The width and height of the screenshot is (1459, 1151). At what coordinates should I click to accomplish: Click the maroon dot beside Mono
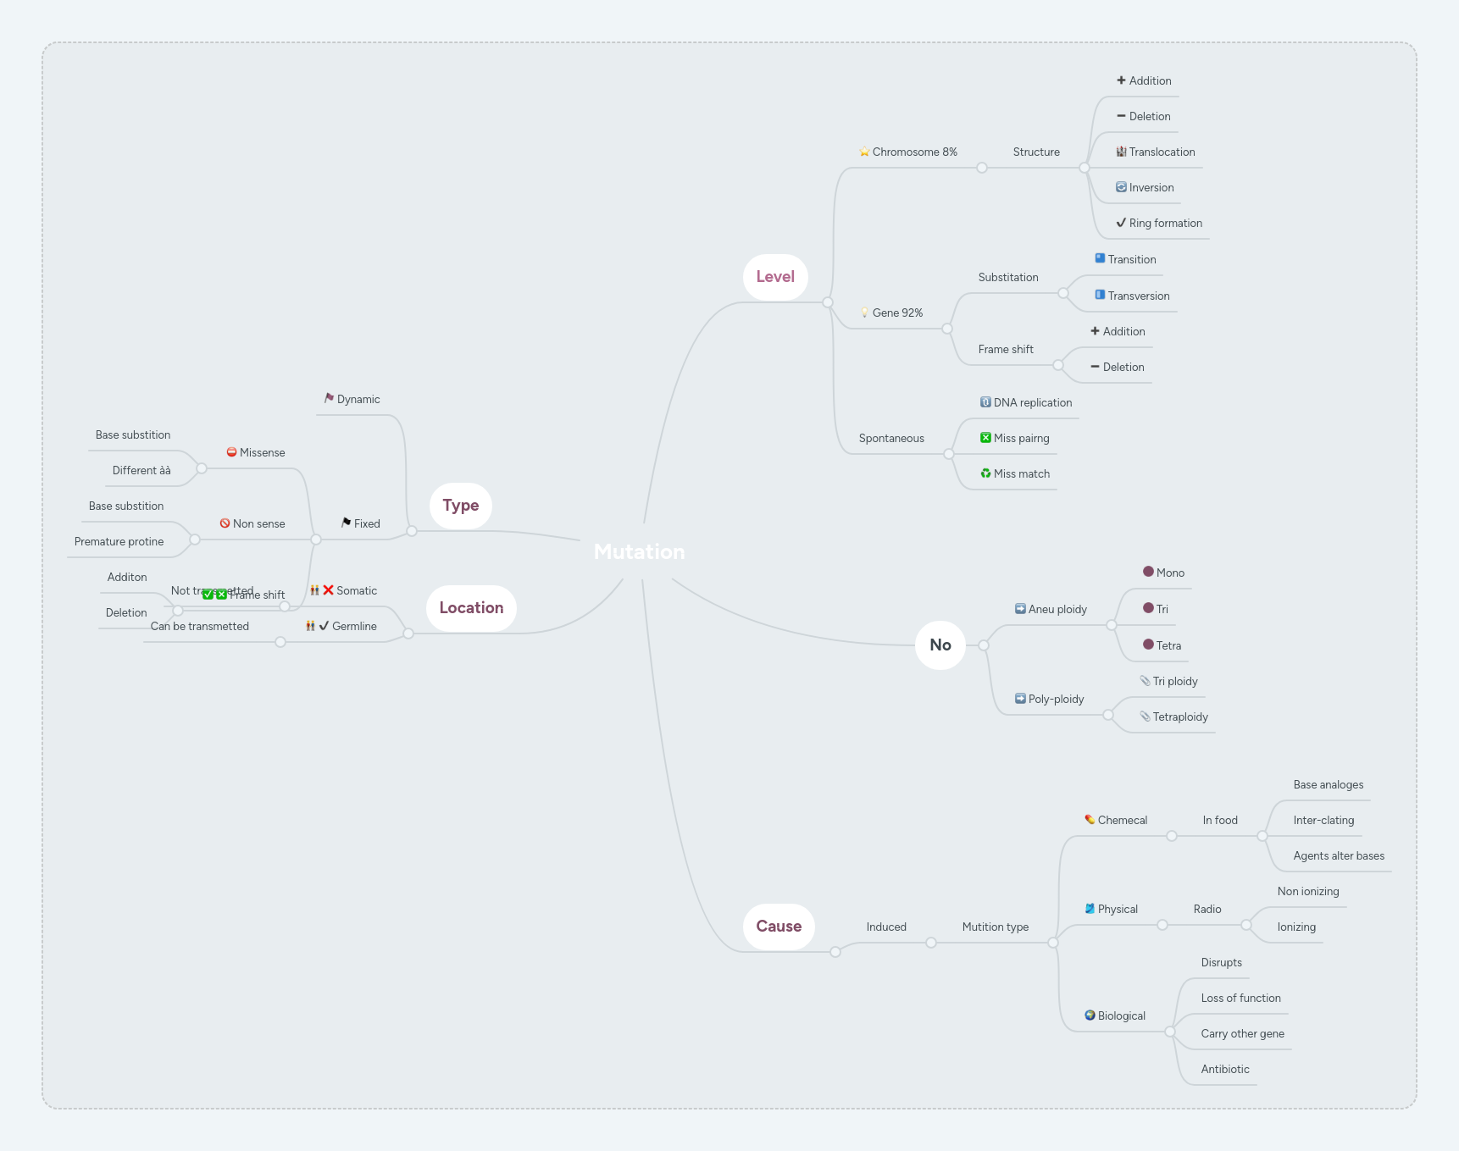[x=1147, y=572]
